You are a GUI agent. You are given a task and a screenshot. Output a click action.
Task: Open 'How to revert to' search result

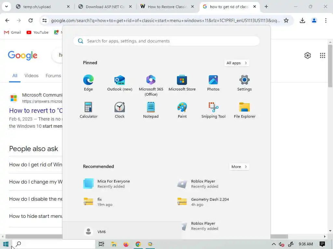pyautogui.click(x=36, y=111)
